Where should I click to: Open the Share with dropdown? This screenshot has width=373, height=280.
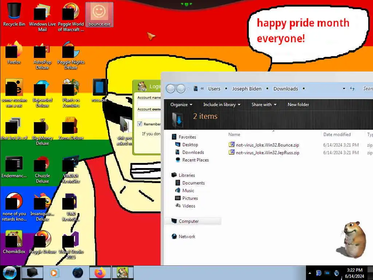point(264,105)
